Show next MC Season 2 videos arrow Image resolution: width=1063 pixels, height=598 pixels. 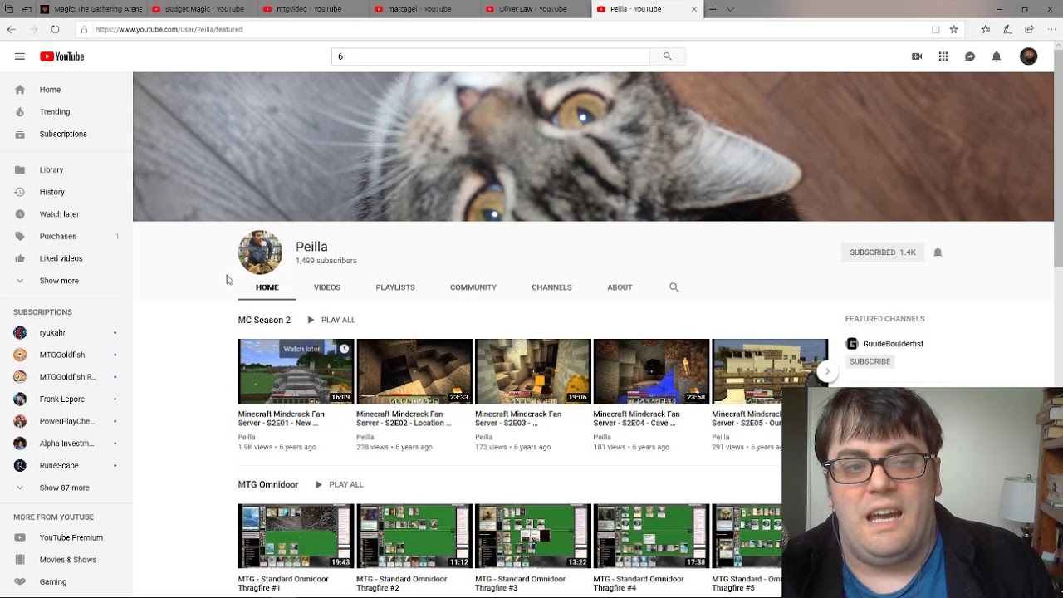[x=827, y=371]
